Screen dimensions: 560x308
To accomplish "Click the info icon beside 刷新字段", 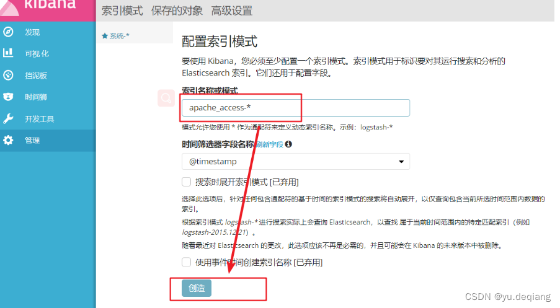I will tap(288, 144).
